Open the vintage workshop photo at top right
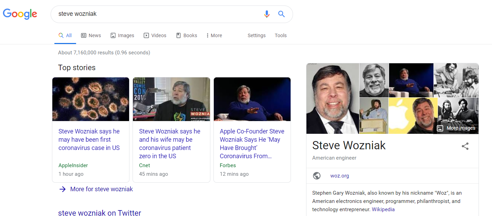 [456, 80]
